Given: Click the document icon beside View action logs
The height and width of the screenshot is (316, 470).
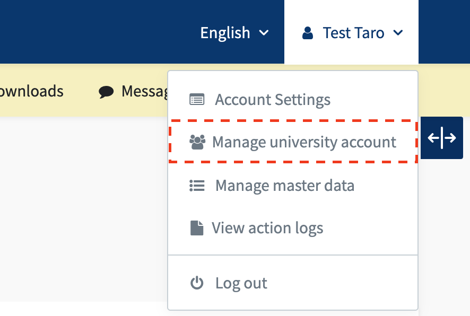Looking at the screenshot, I should pyautogui.click(x=197, y=228).
